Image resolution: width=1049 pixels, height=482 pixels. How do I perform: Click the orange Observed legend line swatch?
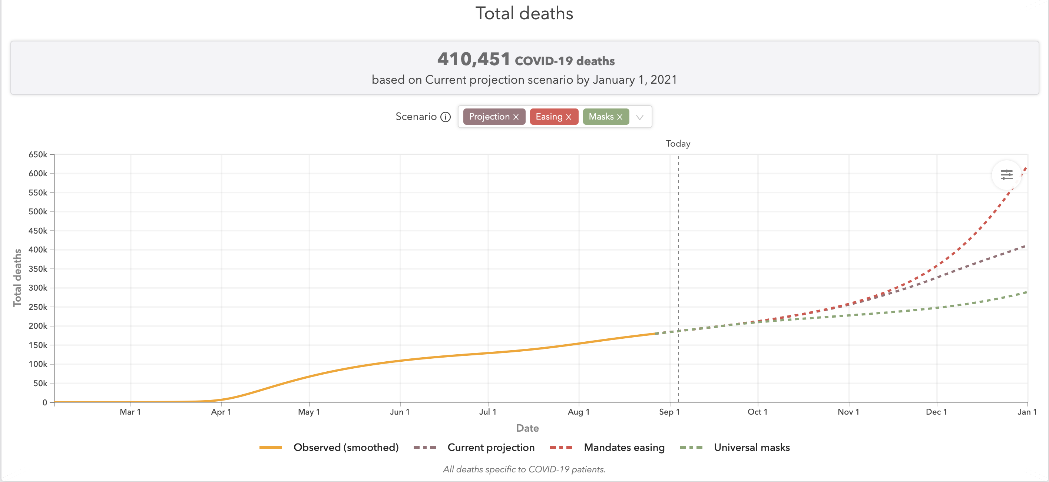point(270,448)
